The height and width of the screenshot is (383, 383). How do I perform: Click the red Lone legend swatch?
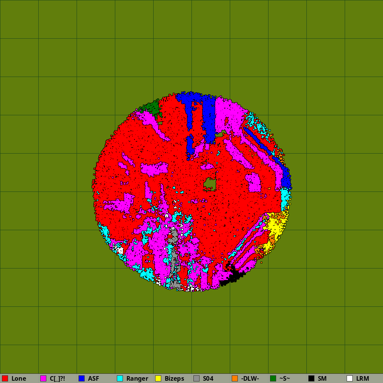pos(5,378)
